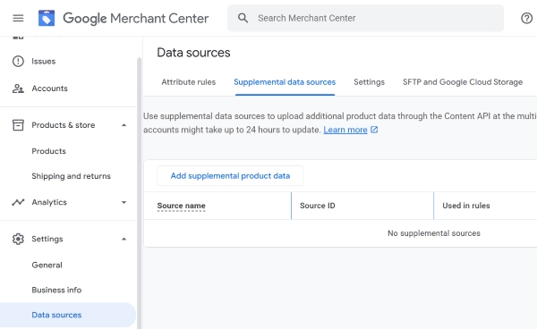Select the Supplemental data sources tab
537x329 pixels.
[x=285, y=82]
